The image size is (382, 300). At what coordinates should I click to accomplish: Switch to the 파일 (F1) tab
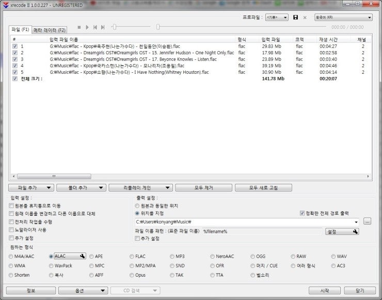[20, 29]
